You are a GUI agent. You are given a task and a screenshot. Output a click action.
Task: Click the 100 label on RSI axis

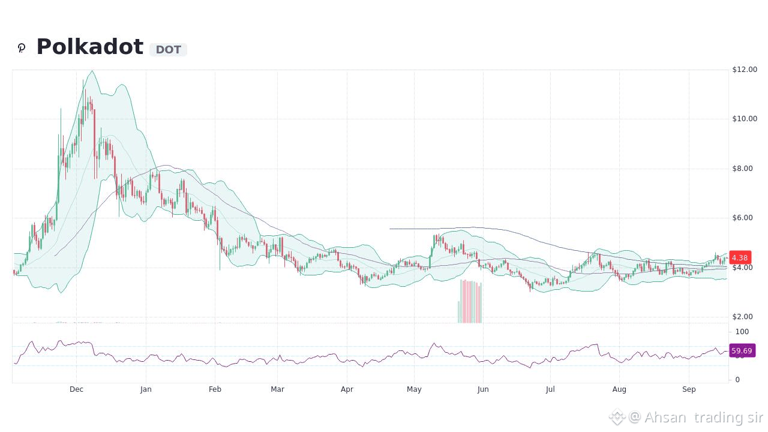pos(742,332)
